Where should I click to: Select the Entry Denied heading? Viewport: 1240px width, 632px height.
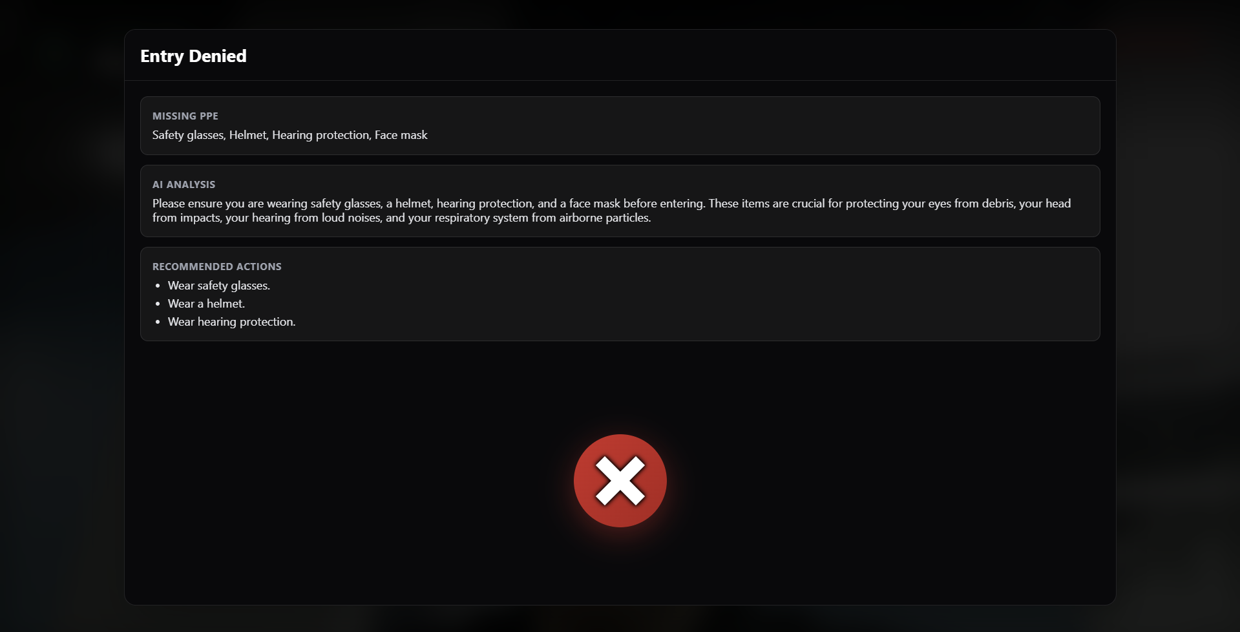click(x=193, y=56)
